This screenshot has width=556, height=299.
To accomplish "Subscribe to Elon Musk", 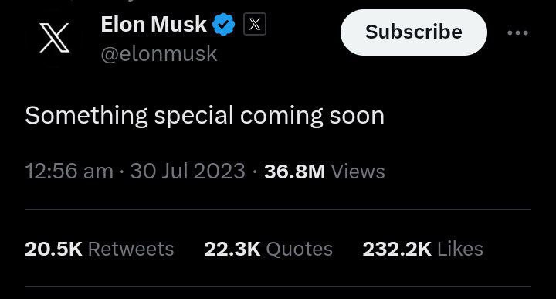I will 414,32.
